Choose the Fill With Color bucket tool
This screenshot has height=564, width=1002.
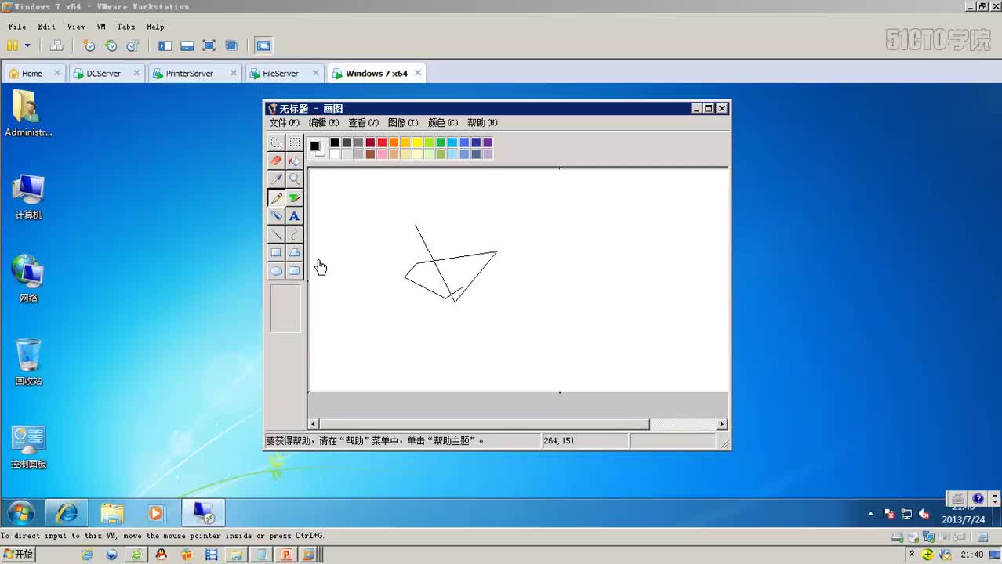tap(294, 161)
